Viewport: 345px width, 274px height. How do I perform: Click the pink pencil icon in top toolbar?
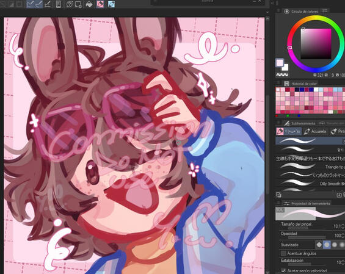100,4
